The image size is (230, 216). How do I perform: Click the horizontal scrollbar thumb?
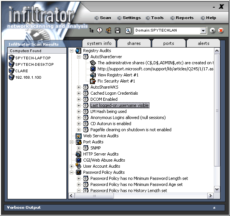(x=95, y=196)
